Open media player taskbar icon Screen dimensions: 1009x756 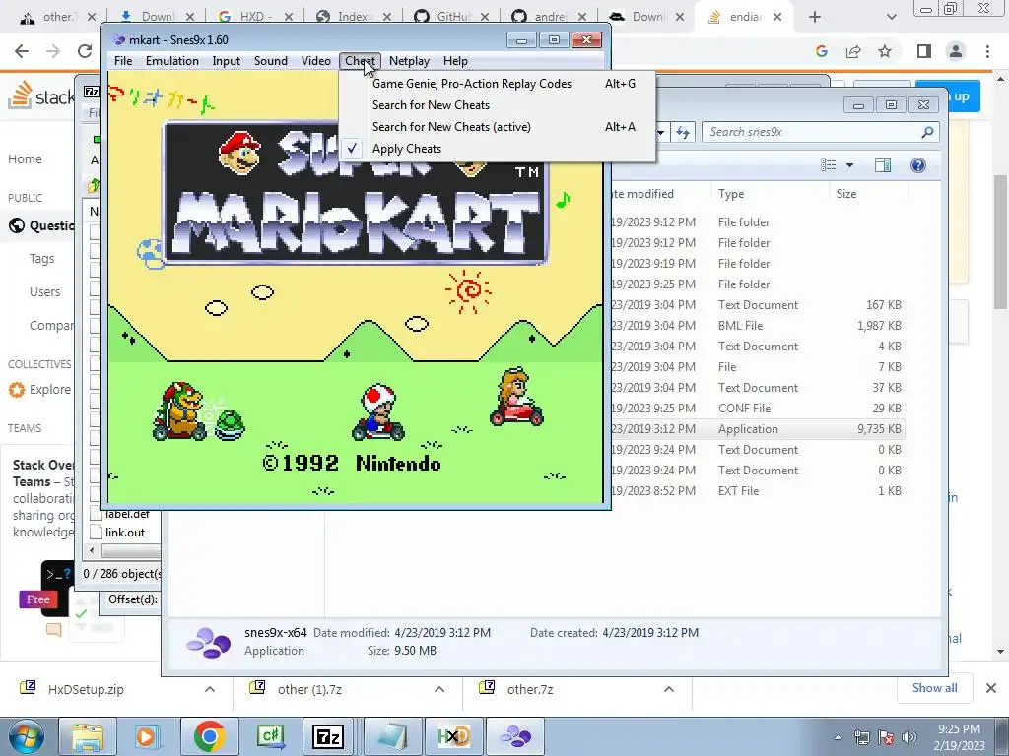pyautogui.click(x=147, y=736)
